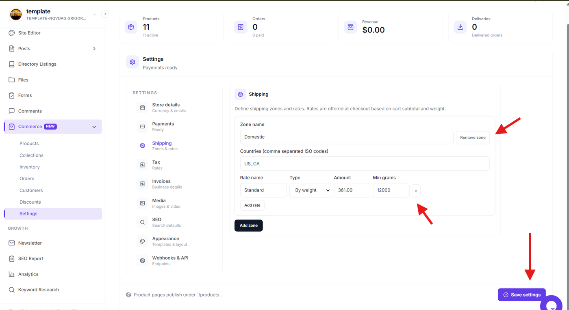Click the Revenue shopping bag icon
The width and height of the screenshot is (569, 310).
[x=350, y=27]
